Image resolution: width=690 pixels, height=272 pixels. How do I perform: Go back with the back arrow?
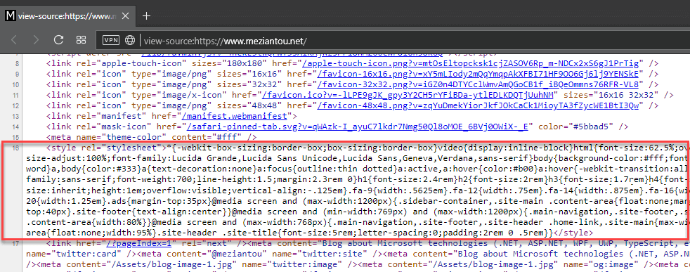tap(13, 41)
